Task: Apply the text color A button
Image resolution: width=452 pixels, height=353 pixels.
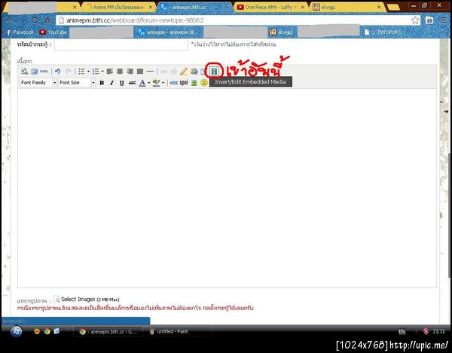Action: click(142, 83)
